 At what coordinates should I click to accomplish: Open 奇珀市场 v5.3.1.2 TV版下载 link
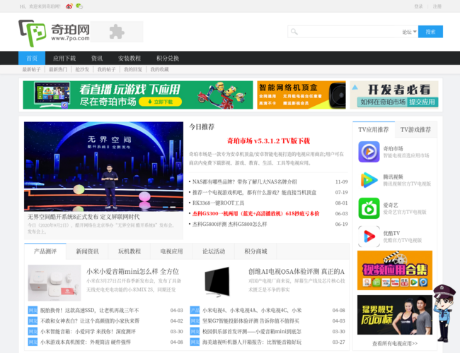tap(268, 140)
